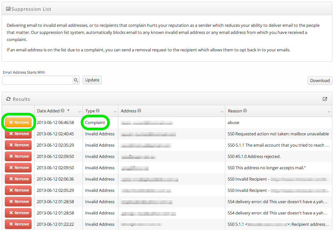Remove the bottom Invalid Address entry
334x230 pixels.
(x=18, y=224)
